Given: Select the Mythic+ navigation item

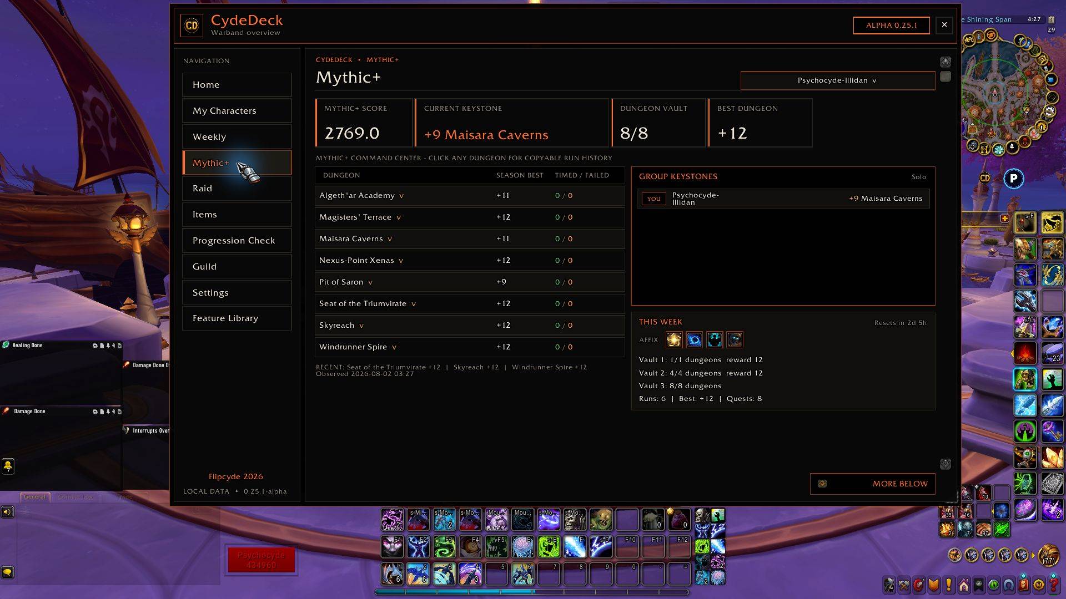Looking at the screenshot, I should 237,163.
